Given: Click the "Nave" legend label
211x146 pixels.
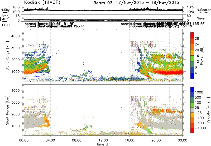Looking at the screenshot, I should click(x=200, y=18).
